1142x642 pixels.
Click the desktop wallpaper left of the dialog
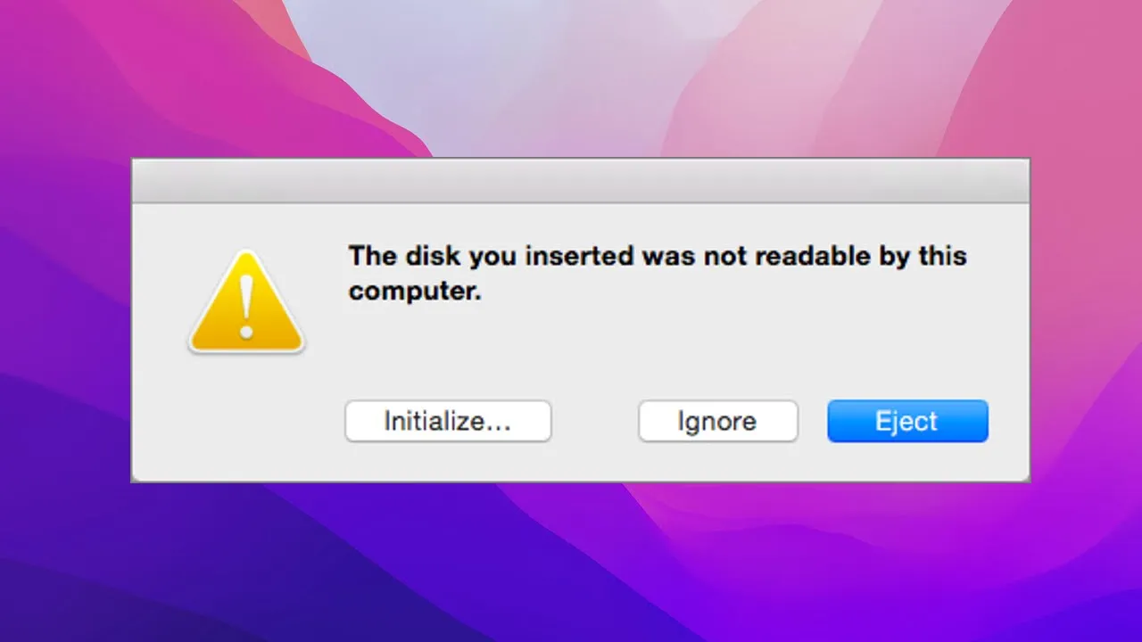pos(64,321)
